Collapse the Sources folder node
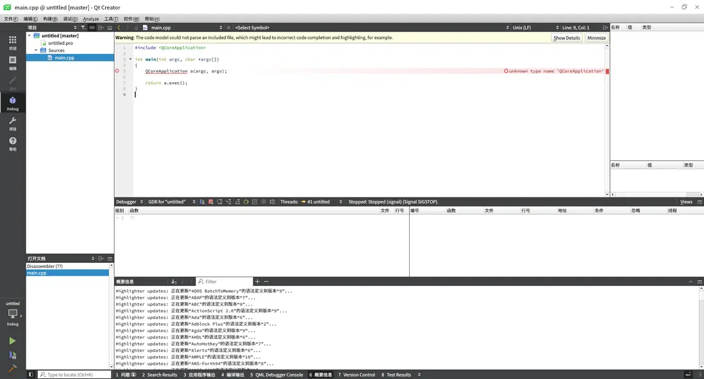Viewport: 704px width, 379px height. tap(36, 50)
